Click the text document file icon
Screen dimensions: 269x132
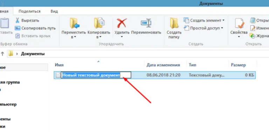pyautogui.click(x=58, y=75)
